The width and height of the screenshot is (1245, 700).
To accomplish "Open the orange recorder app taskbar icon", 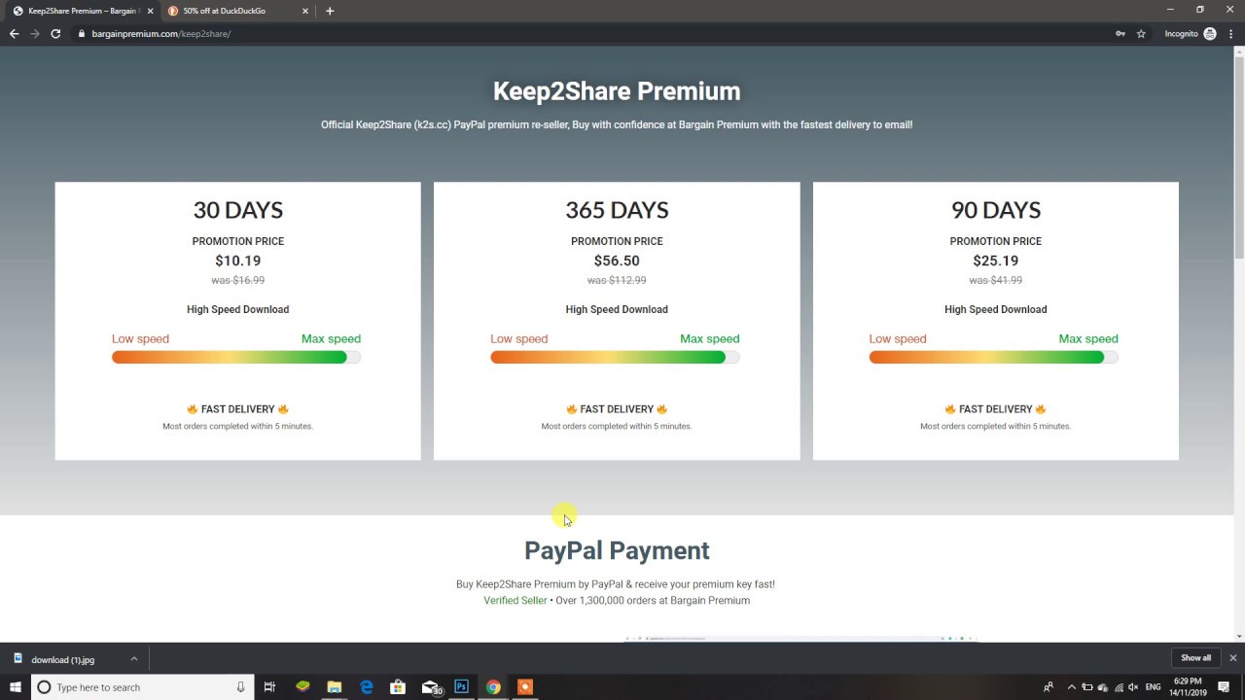I will tap(525, 687).
